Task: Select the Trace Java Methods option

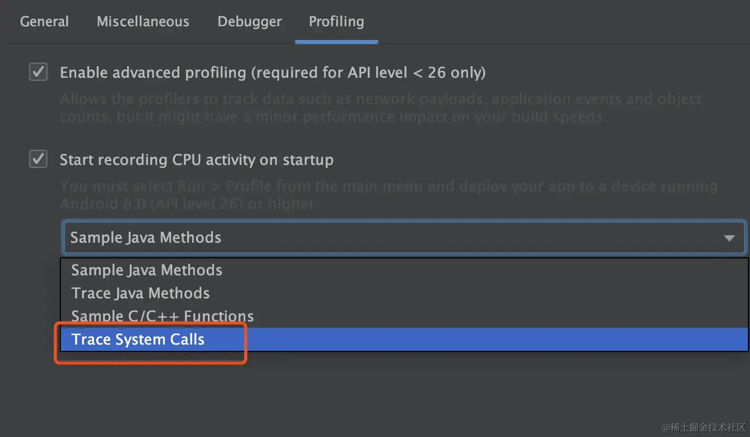Action: click(x=140, y=293)
